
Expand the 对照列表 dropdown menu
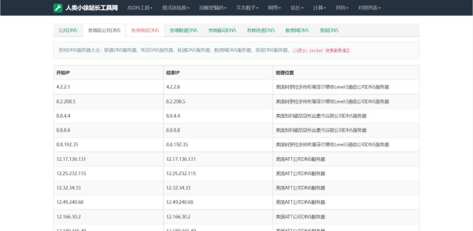coord(369,8)
